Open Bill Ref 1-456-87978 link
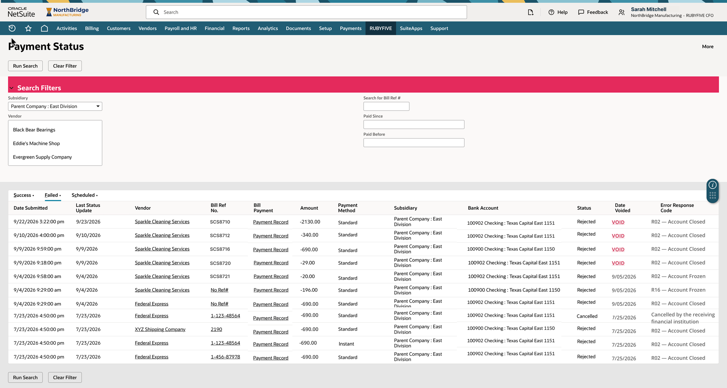The width and height of the screenshot is (727, 388). pos(225,357)
